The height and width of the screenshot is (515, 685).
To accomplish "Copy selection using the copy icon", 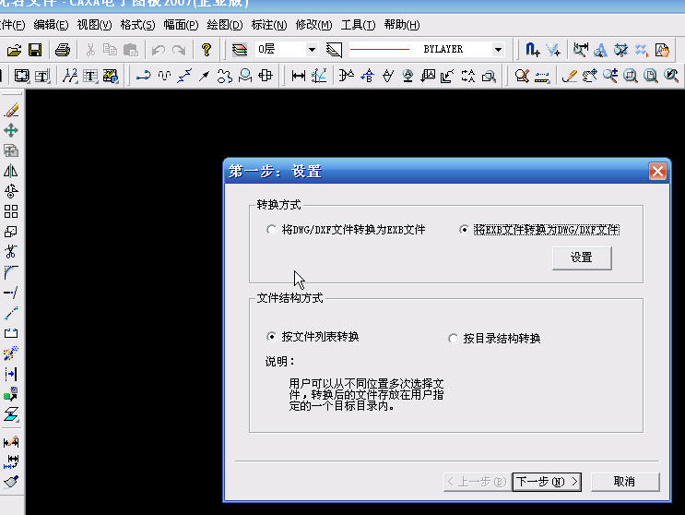I will (110, 50).
